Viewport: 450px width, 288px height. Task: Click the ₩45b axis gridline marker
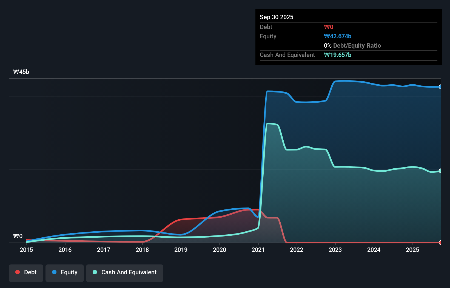(21, 72)
